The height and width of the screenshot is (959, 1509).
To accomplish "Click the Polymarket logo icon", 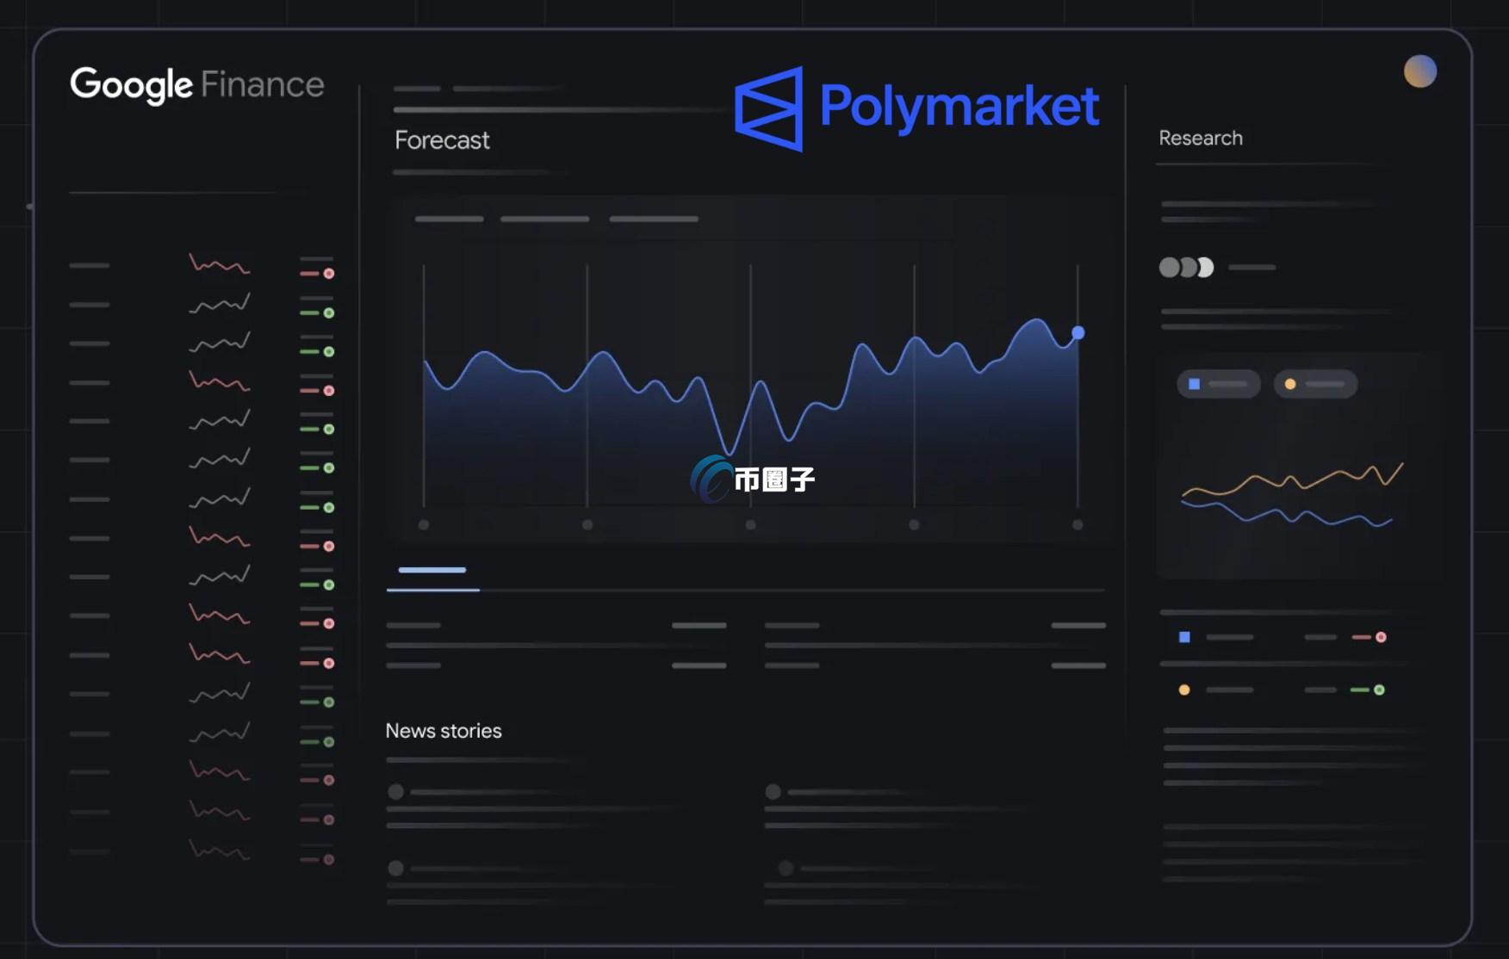I will (771, 107).
